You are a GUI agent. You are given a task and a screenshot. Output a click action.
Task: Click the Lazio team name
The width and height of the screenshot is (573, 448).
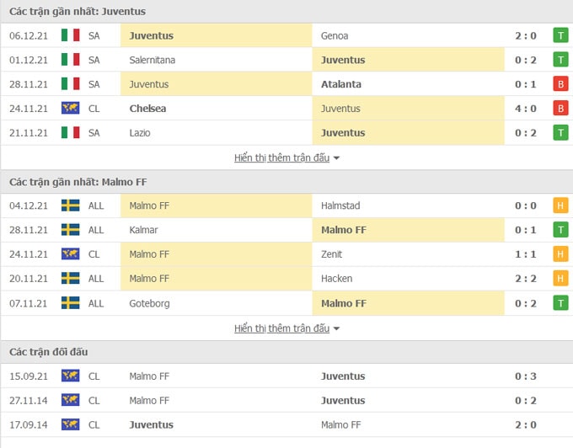point(140,132)
